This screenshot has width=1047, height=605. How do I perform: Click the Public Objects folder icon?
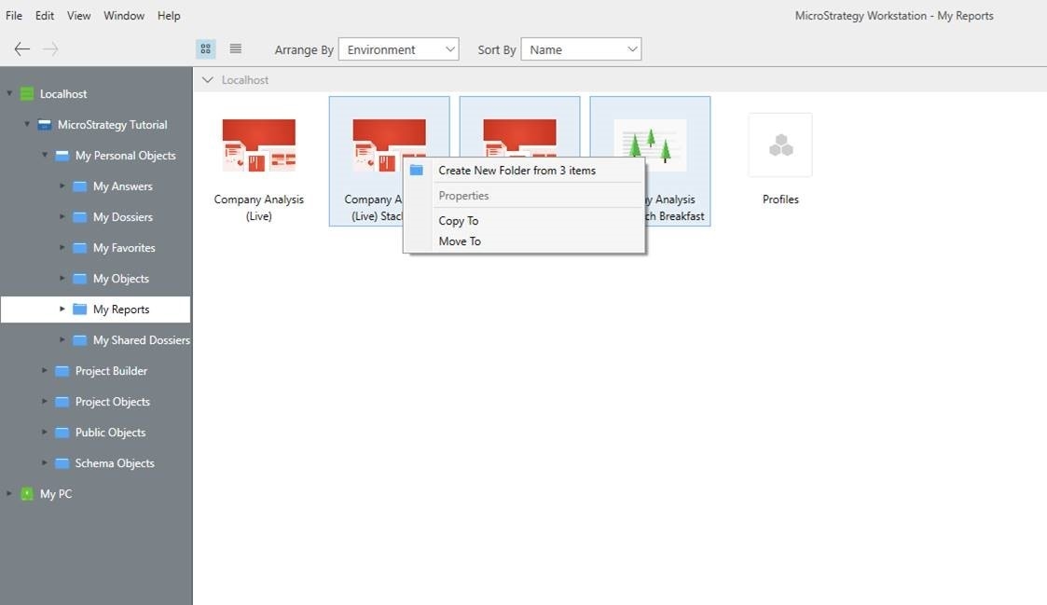[62, 432]
